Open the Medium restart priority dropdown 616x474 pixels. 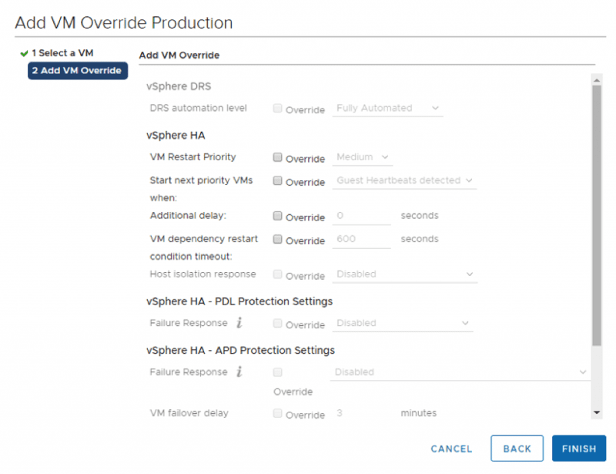point(362,157)
